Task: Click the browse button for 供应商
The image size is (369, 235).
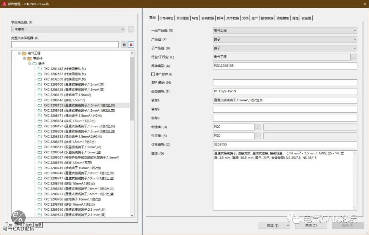Action: point(258,136)
